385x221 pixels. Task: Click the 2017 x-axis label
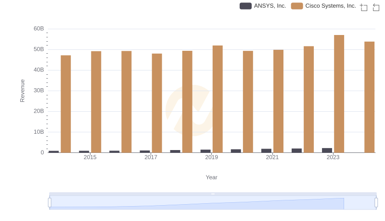(x=151, y=157)
